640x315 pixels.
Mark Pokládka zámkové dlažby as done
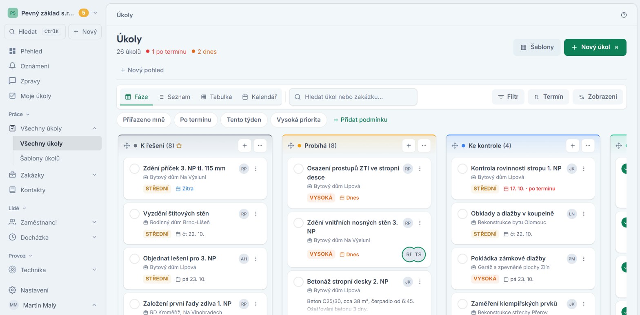tap(462, 259)
